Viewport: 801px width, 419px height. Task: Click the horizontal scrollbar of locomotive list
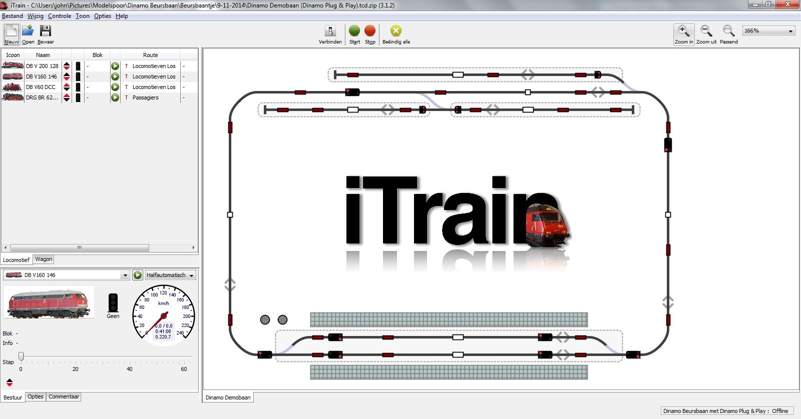(80, 247)
